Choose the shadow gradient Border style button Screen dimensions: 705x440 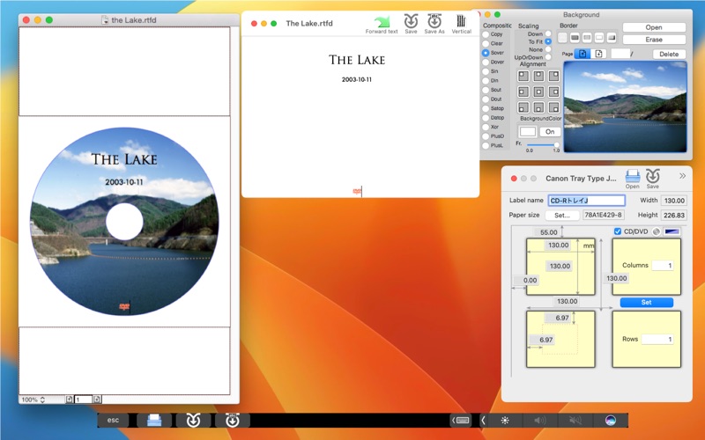611,38
